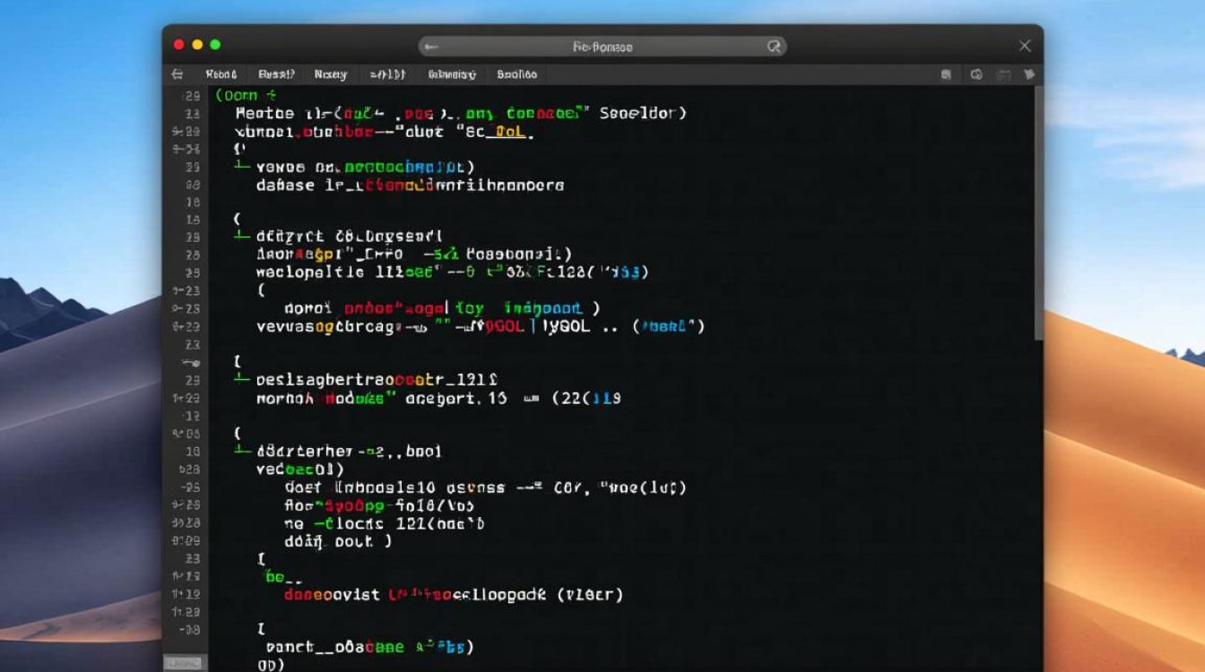Click the sidebar panel icon near the top right
The width and height of the screenshot is (1205, 672).
[x=947, y=75]
